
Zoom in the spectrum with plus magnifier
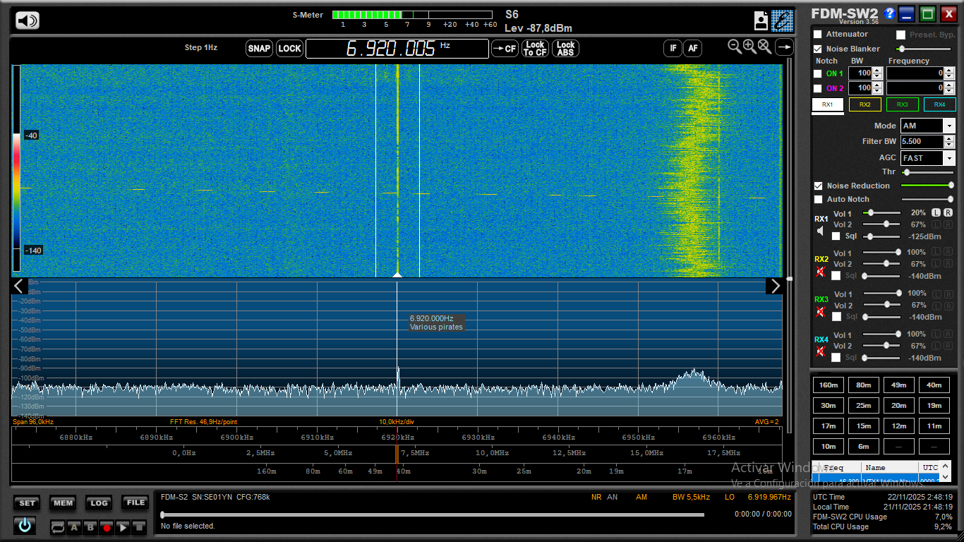click(x=749, y=47)
